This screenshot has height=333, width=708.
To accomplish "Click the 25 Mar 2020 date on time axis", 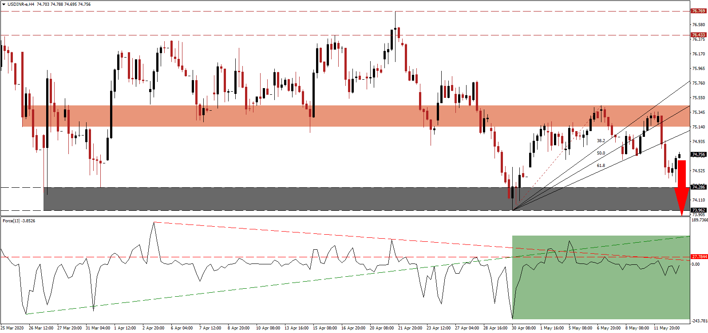I will point(13,328).
